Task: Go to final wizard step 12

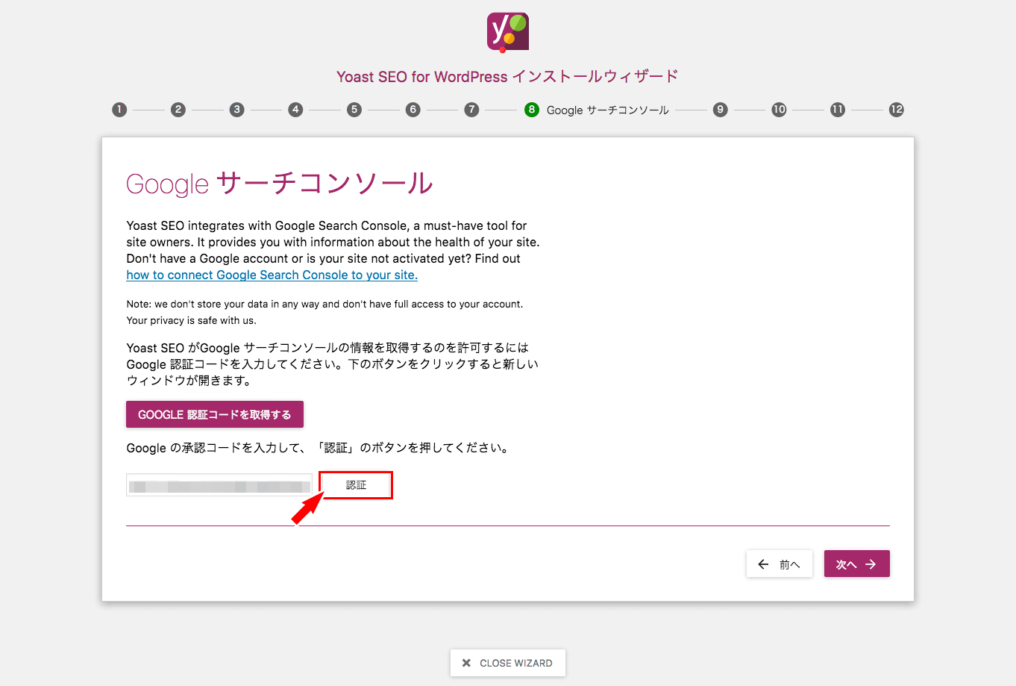Action: (897, 110)
